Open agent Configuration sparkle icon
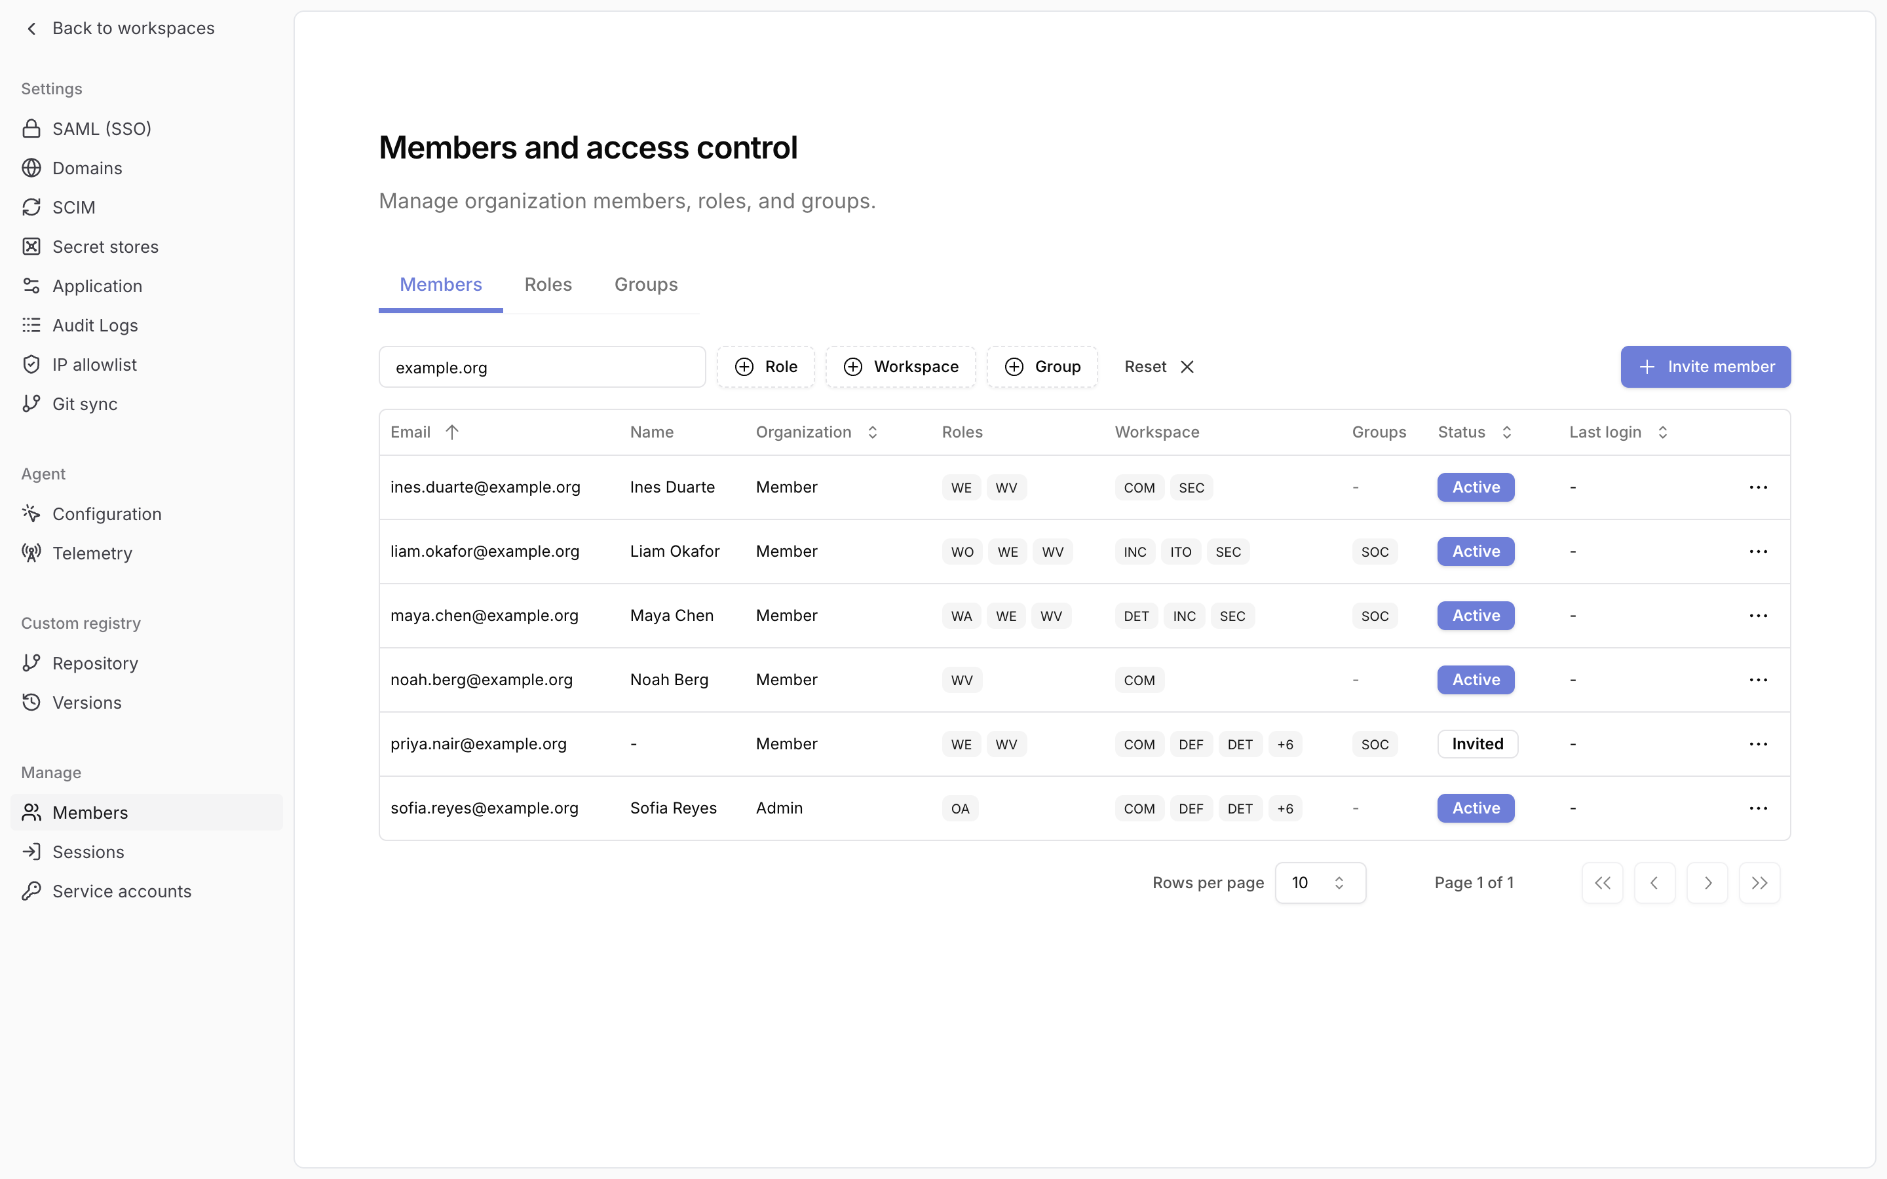 coord(31,514)
